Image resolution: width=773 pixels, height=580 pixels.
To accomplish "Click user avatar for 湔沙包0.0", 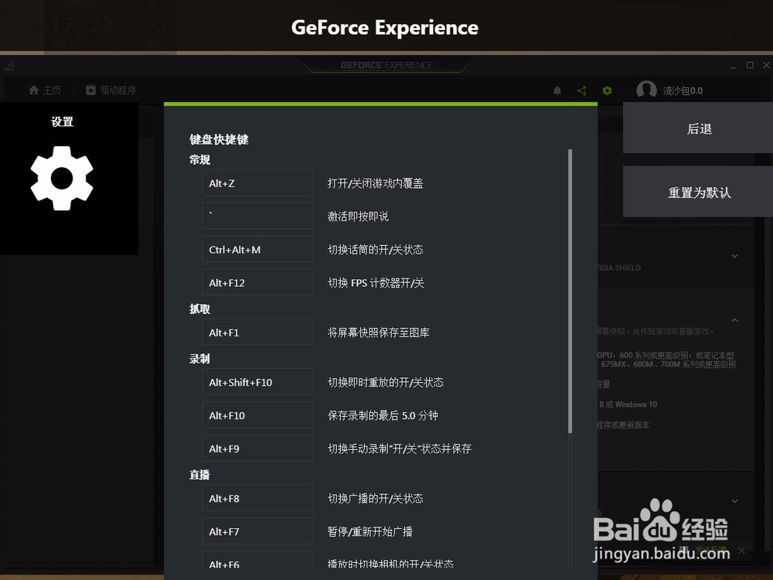I will pyautogui.click(x=647, y=90).
